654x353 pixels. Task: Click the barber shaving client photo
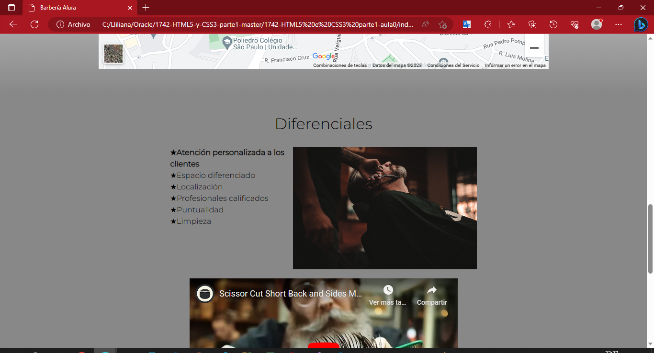(385, 208)
